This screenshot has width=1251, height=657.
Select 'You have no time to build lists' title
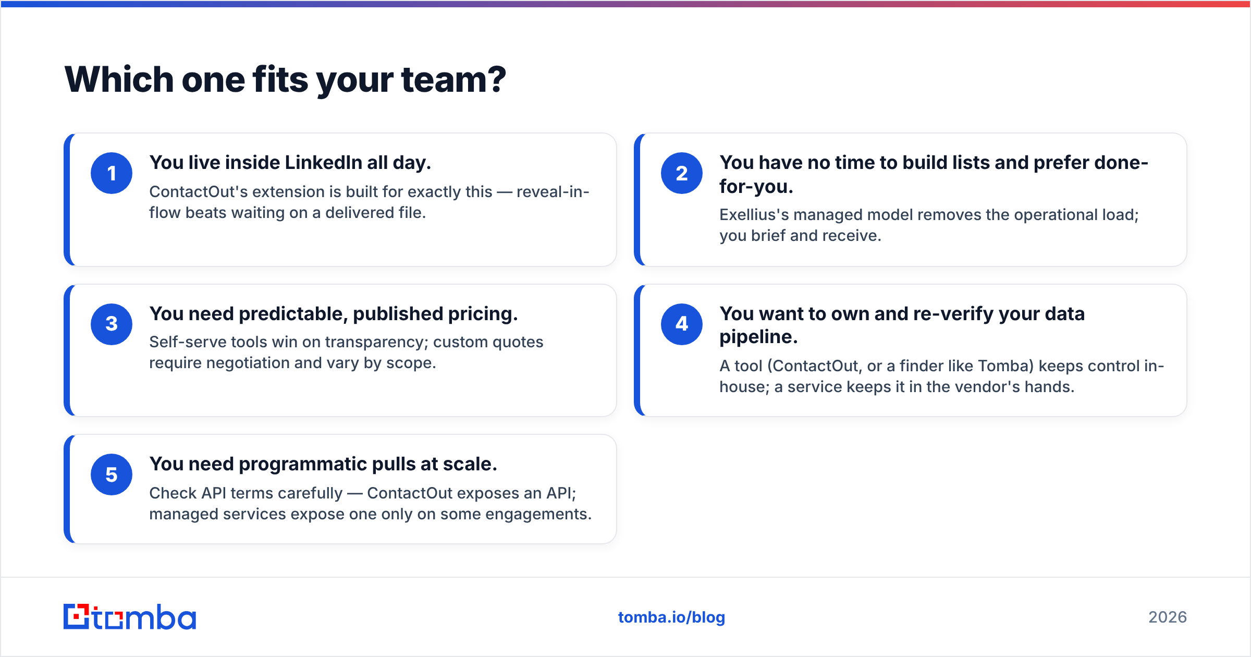click(934, 174)
